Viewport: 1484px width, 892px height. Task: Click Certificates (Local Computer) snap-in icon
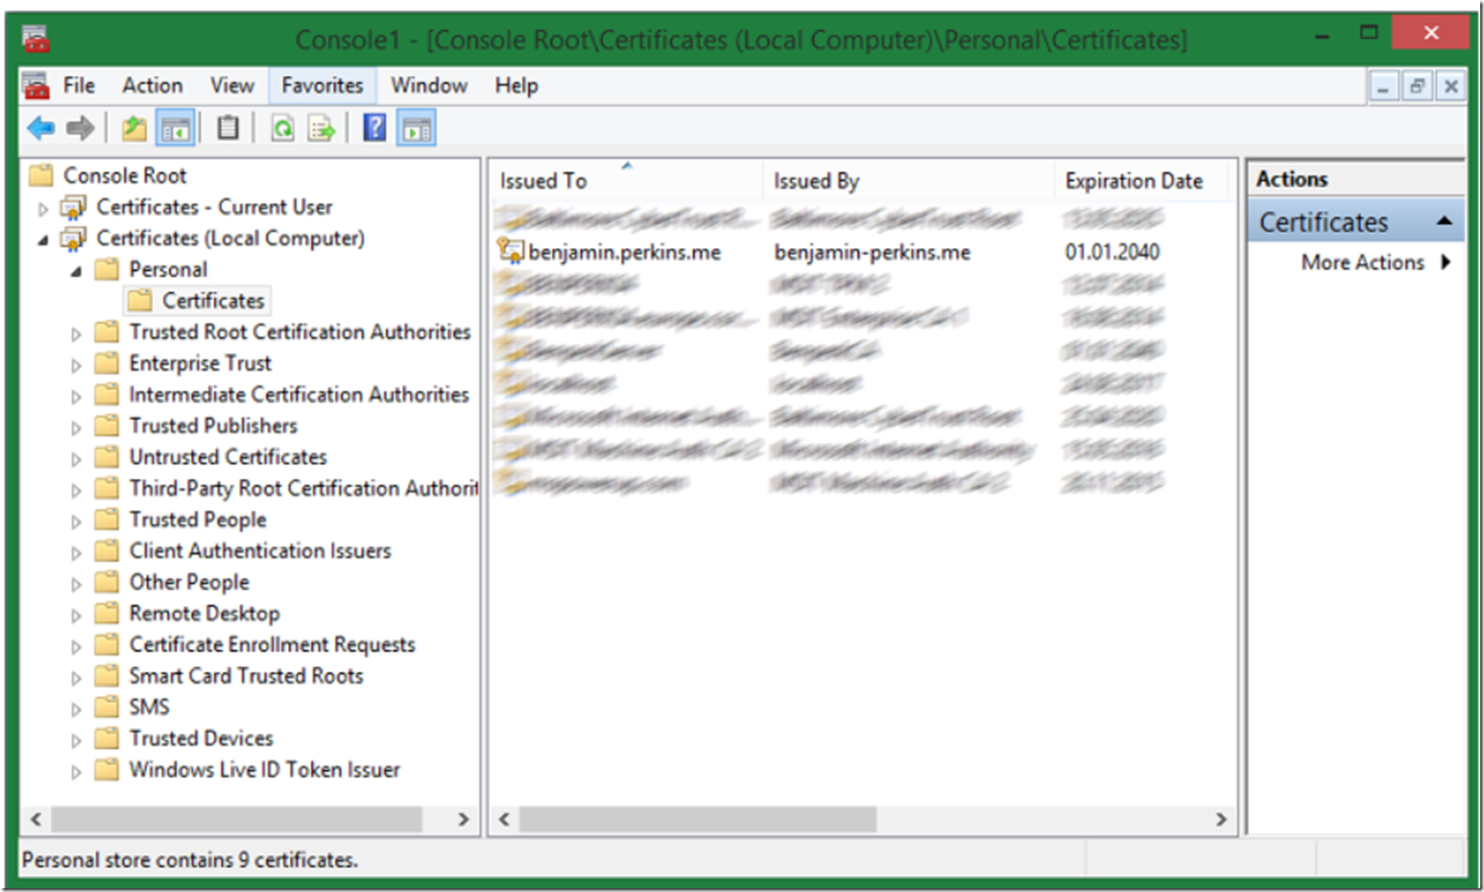[x=73, y=239]
